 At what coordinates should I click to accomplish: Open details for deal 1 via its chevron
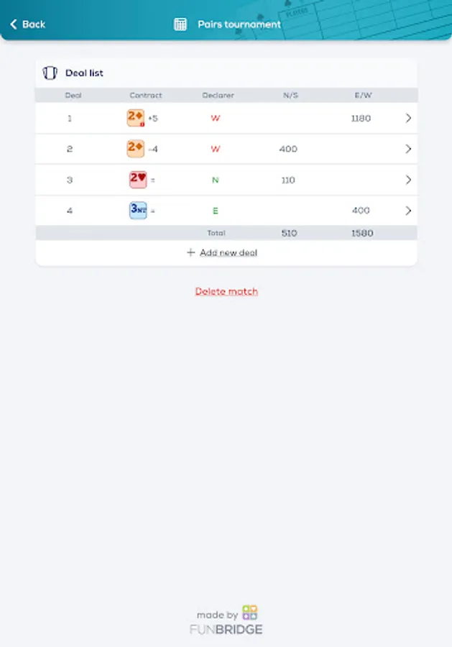point(409,118)
